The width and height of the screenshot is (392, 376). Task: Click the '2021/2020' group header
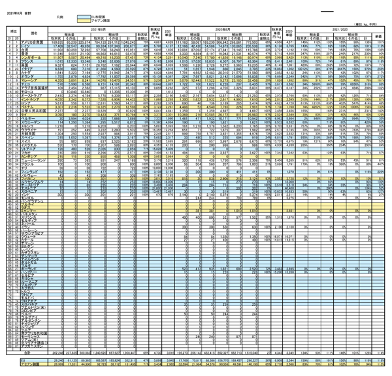tap(340, 29)
